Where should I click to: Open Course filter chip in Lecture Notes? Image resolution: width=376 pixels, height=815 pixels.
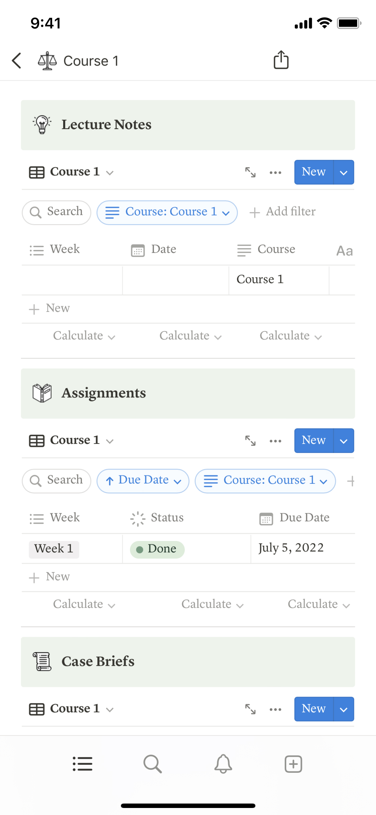pyautogui.click(x=167, y=212)
